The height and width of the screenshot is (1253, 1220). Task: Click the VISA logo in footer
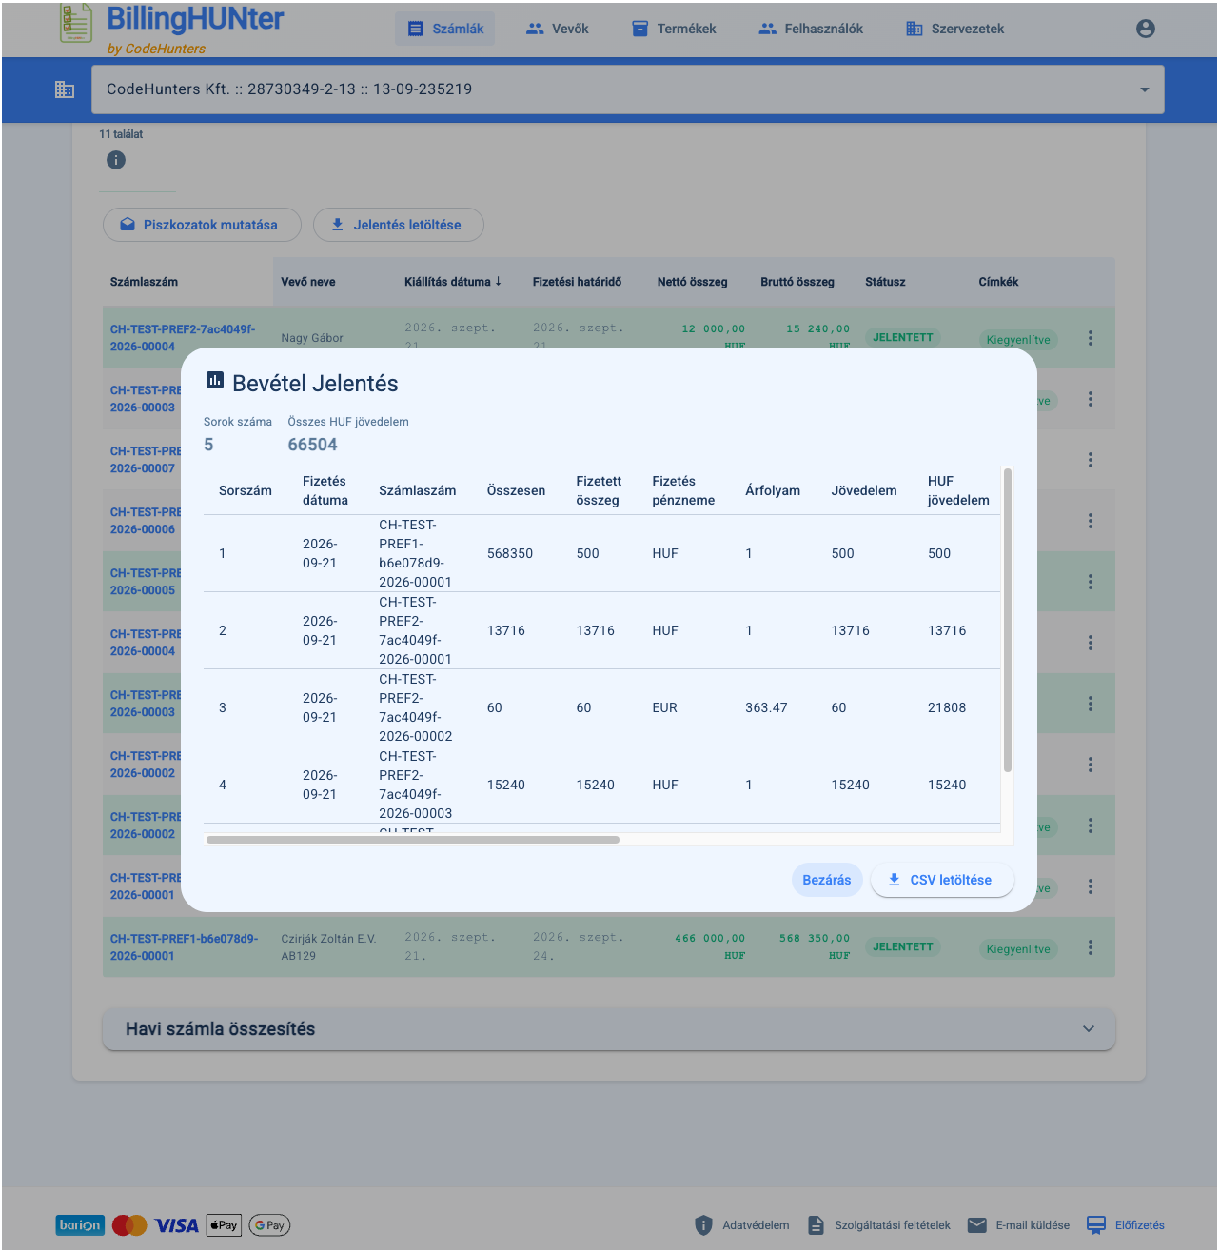coord(177,1225)
